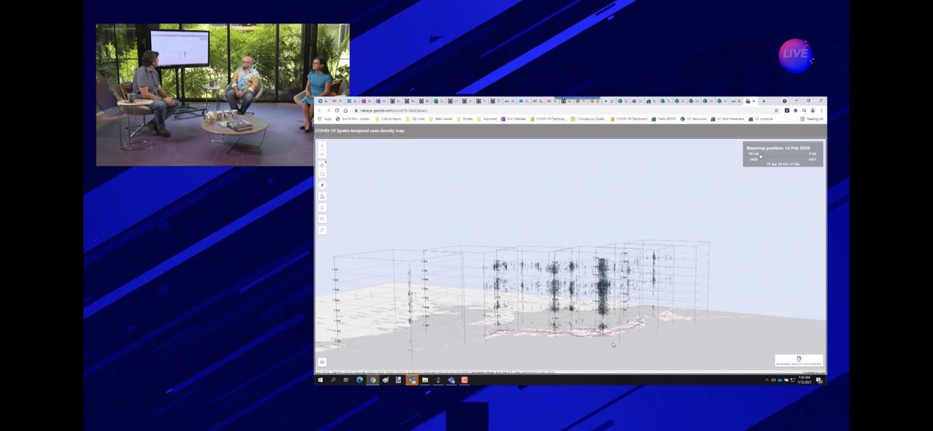933x431 pixels.
Task: Open Windows taskbar search
Action: point(334,380)
